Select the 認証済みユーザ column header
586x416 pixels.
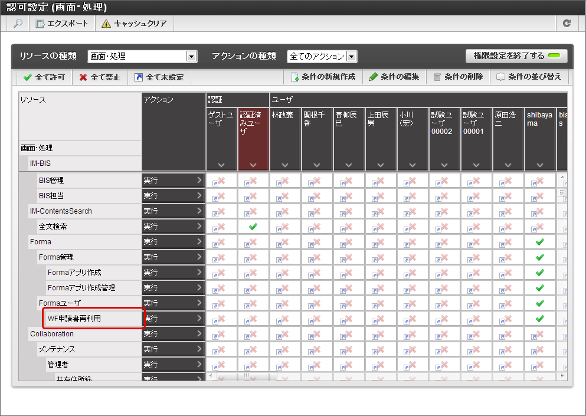coord(253,139)
